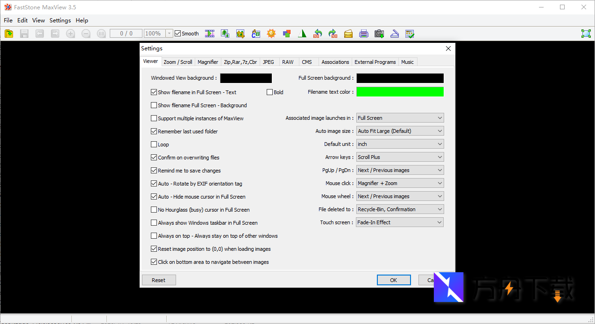Viewport: 595px width, 324px height.
Task: Pick the green Filename text color swatch
Action: pyautogui.click(x=400, y=92)
